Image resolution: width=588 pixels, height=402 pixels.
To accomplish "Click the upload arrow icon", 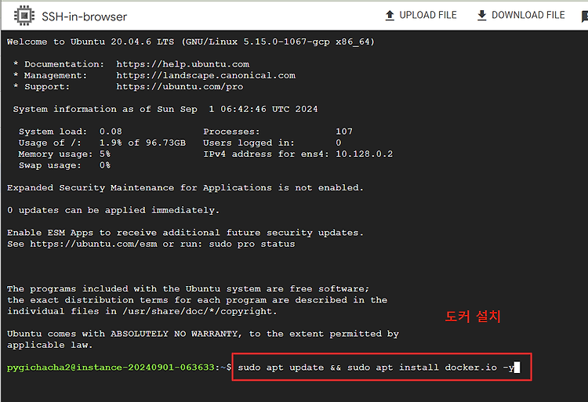I will (x=390, y=16).
